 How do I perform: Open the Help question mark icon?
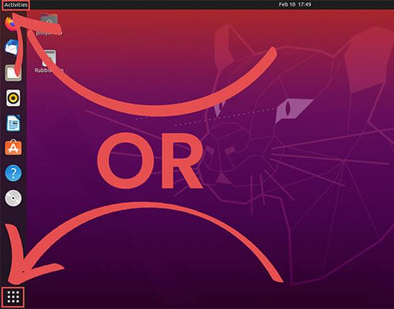pyautogui.click(x=13, y=173)
